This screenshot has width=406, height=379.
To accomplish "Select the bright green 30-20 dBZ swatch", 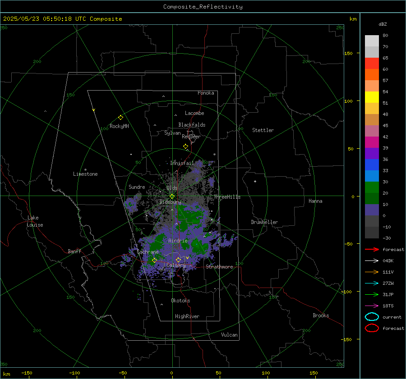I will coord(372,187).
